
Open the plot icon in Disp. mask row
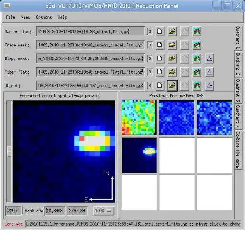pyautogui.click(x=209, y=58)
